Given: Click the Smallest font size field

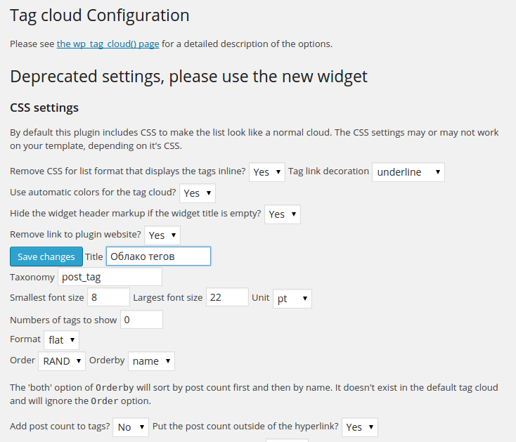Looking at the screenshot, I should tap(108, 297).
